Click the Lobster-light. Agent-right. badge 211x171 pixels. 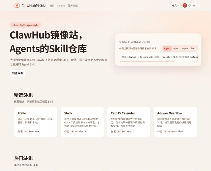[x=25, y=25]
